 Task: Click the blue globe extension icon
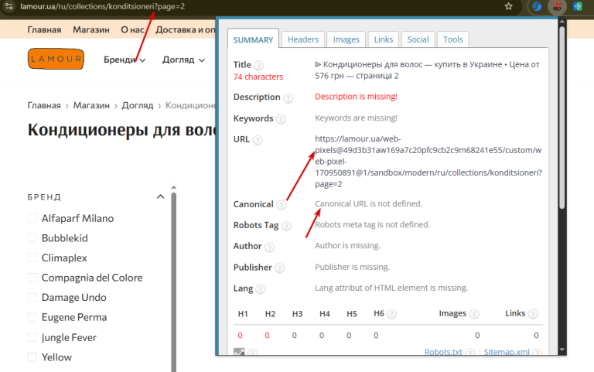[x=577, y=6]
